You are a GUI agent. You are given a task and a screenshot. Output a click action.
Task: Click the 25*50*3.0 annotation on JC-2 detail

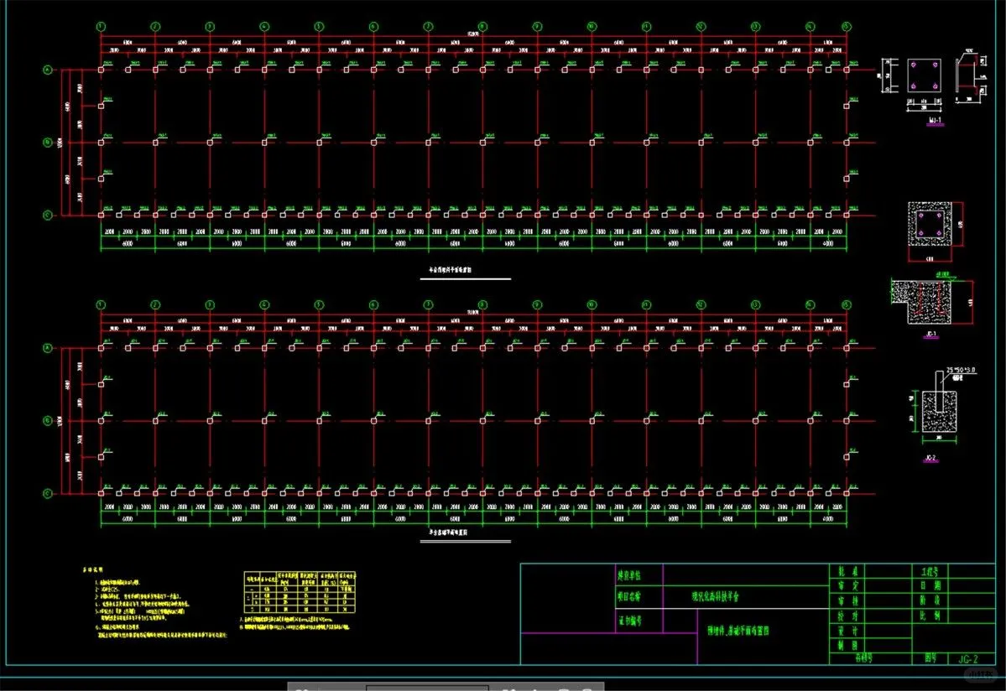(962, 371)
